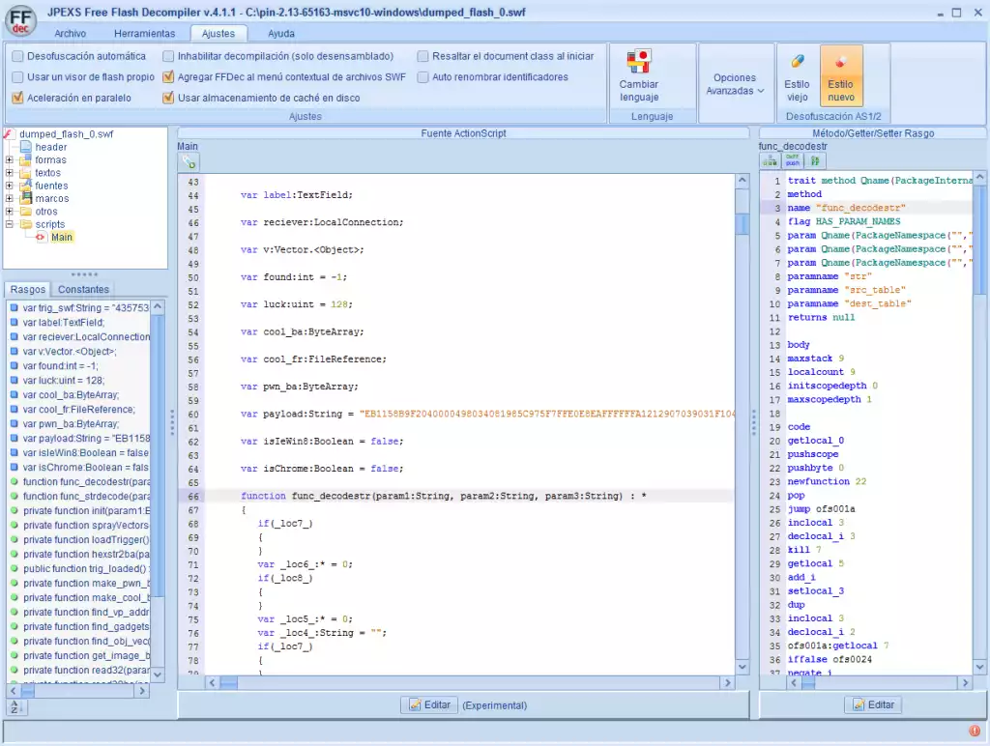990x746 pixels.
Task: Click right arrow of traits list horizontal scrollbar
Action: pyautogui.click(x=143, y=691)
